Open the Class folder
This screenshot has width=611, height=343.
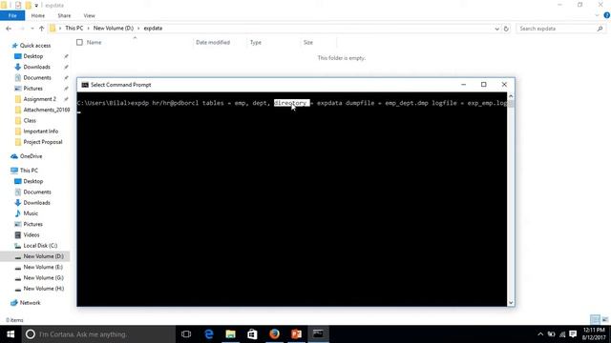[x=30, y=121]
